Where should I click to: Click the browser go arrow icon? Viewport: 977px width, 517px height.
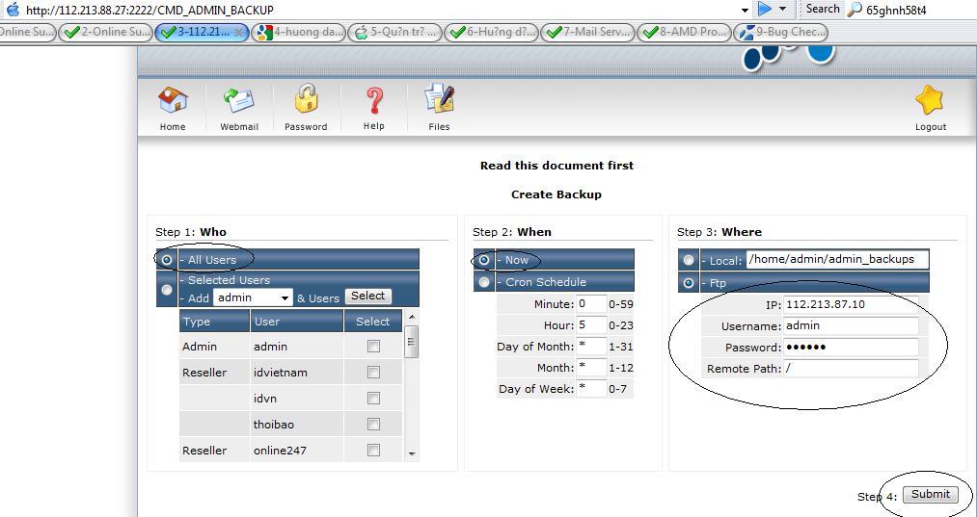tap(765, 9)
